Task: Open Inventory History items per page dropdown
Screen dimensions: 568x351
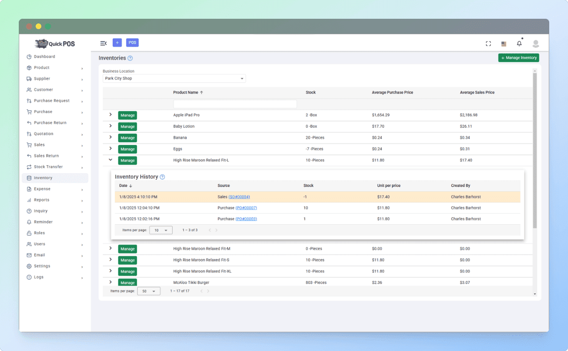Action: tap(161, 230)
